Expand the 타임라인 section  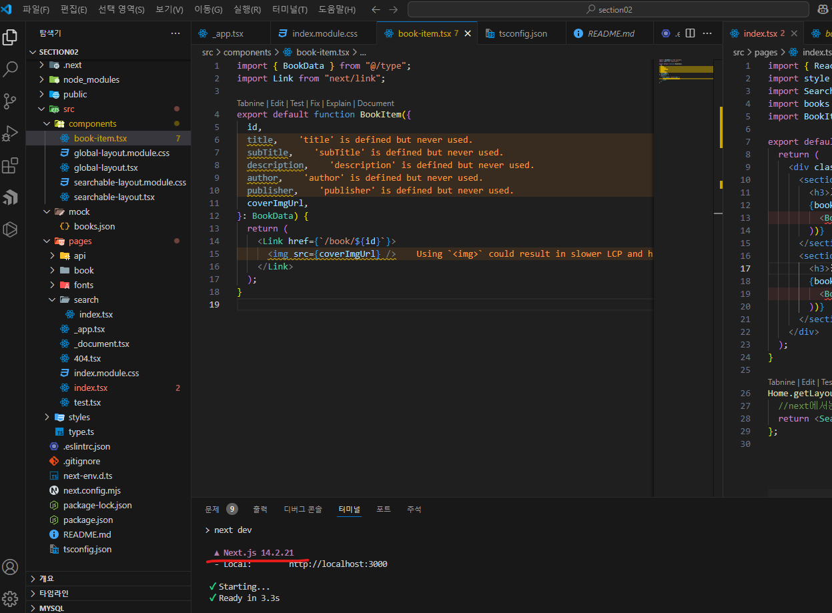click(x=33, y=593)
